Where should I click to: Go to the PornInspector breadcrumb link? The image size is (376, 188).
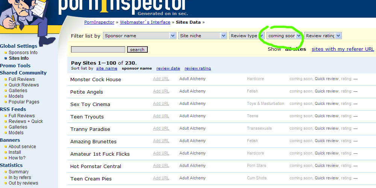tap(99, 22)
